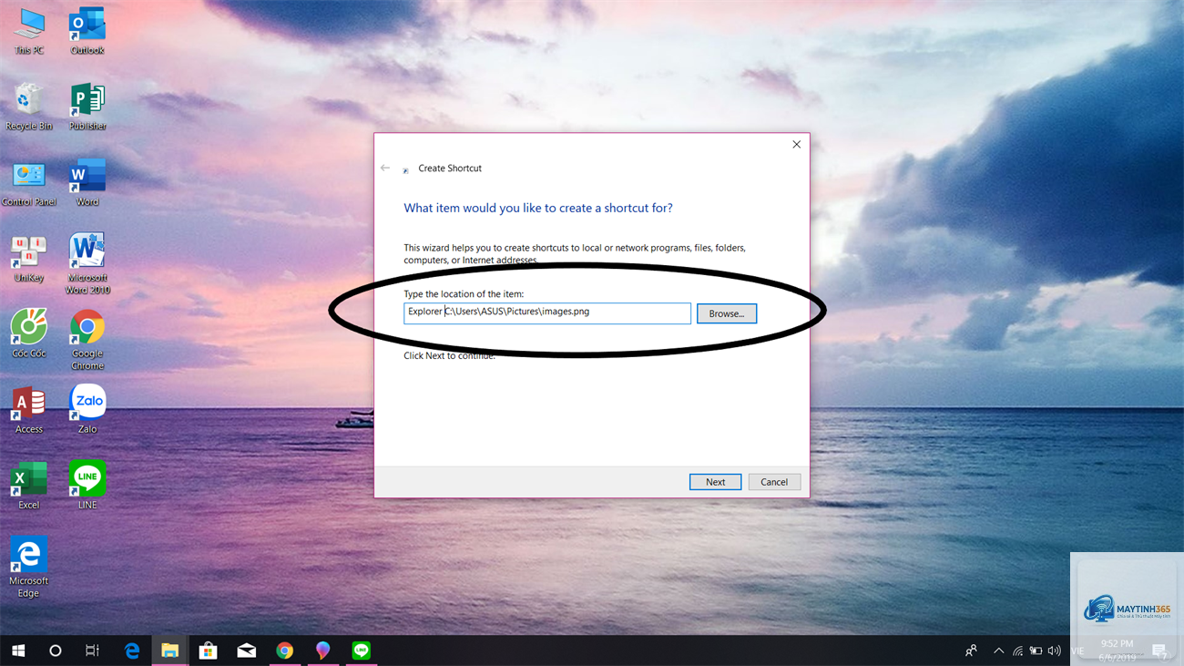The height and width of the screenshot is (666, 1184).
Task: Switch to LINE on the taskbar
Action: click(x=362, y=651)
